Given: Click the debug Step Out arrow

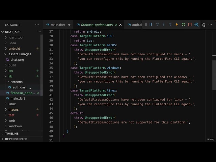Looking at the screenshot, I should [170, 25].
